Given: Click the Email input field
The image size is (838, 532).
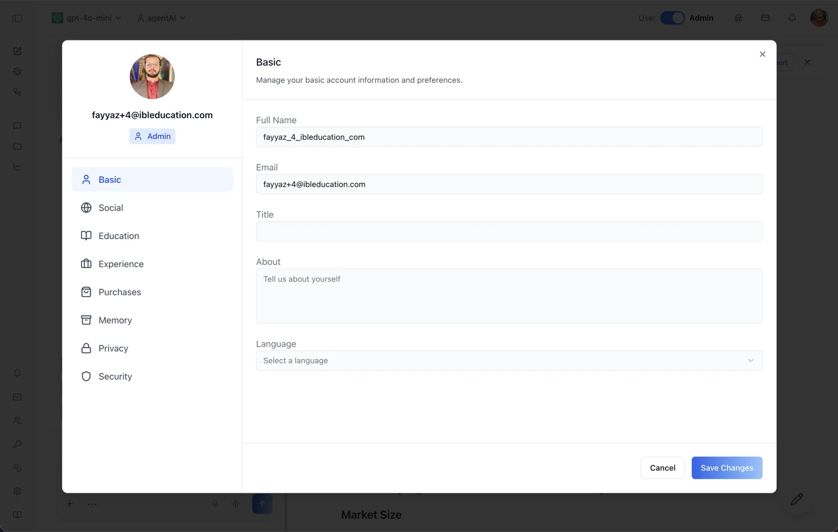Looking at the screenshot, I should tap(509, 184).
